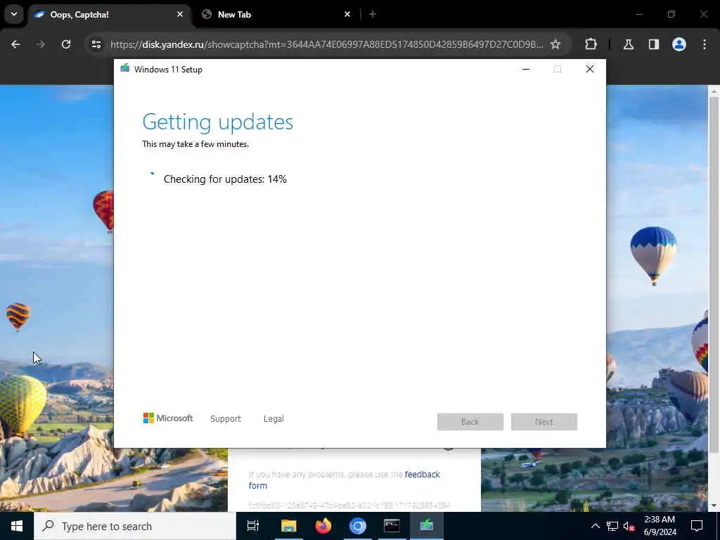Toggle Chrome side panel

[x=654, y=44]
